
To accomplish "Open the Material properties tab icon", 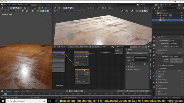I will coord(154,83).
